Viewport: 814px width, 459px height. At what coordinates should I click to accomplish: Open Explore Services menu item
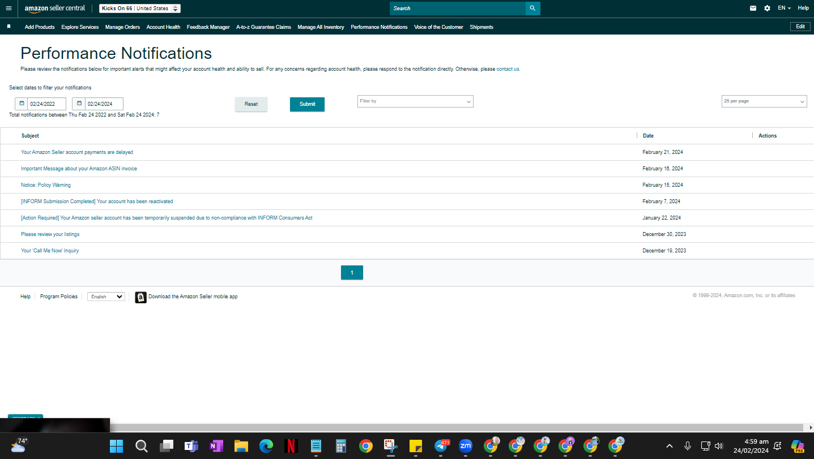coord(80,27)
